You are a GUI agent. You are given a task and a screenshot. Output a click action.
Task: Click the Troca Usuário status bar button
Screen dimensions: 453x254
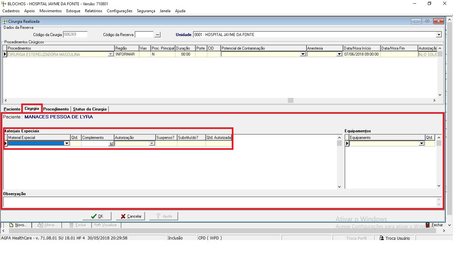pos(395,238)
